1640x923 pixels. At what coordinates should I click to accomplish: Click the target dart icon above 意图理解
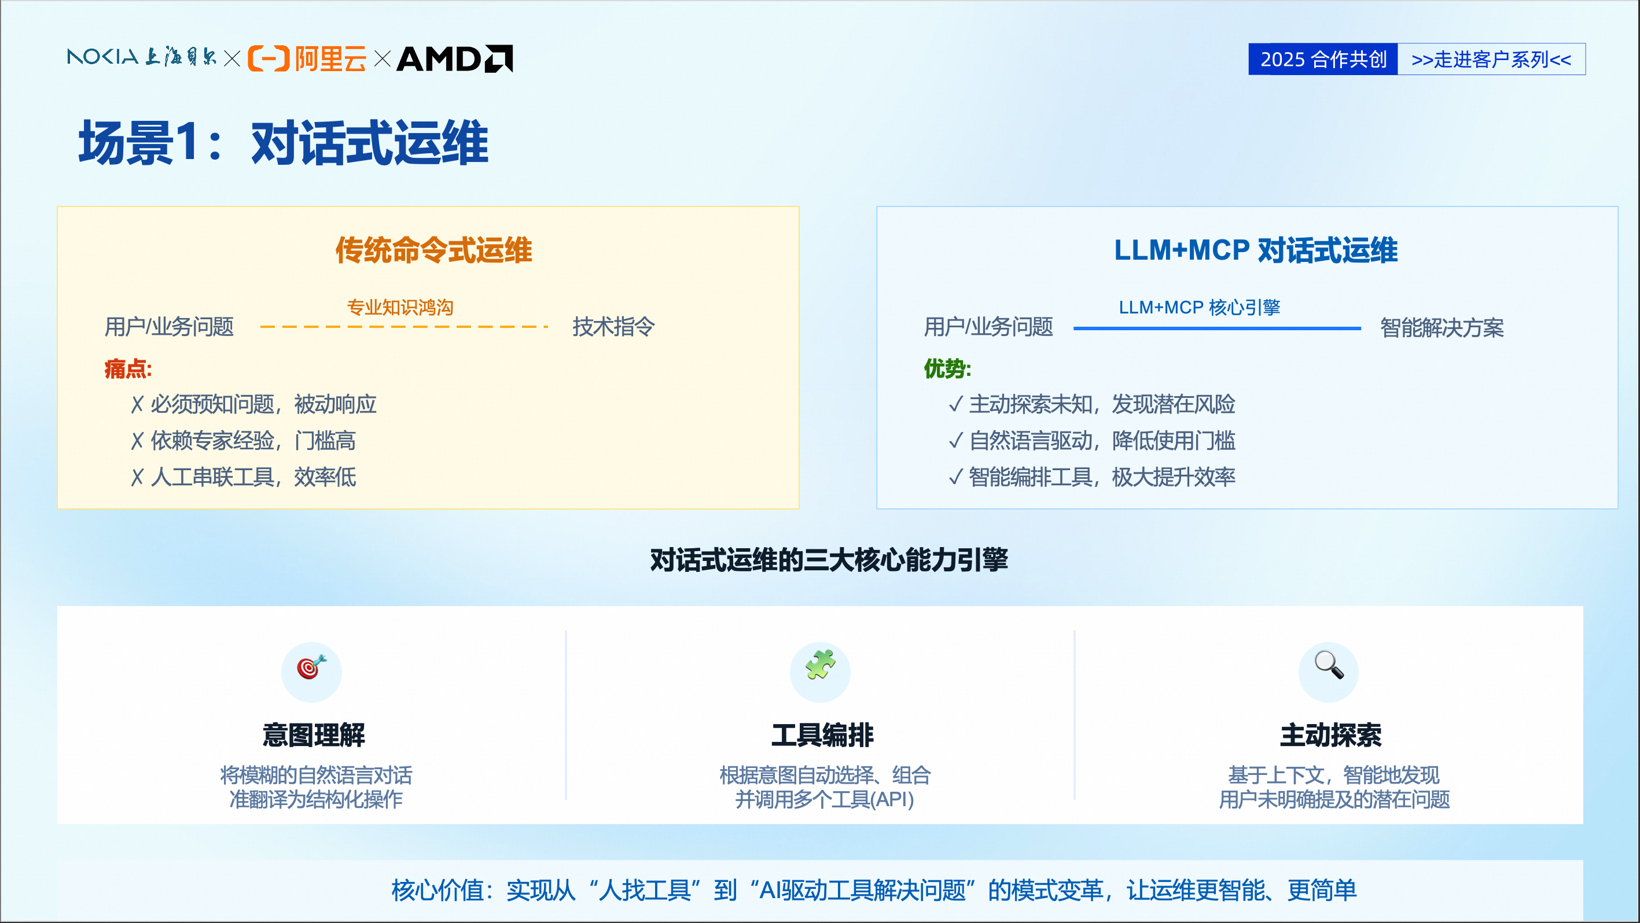pos(311,667)
